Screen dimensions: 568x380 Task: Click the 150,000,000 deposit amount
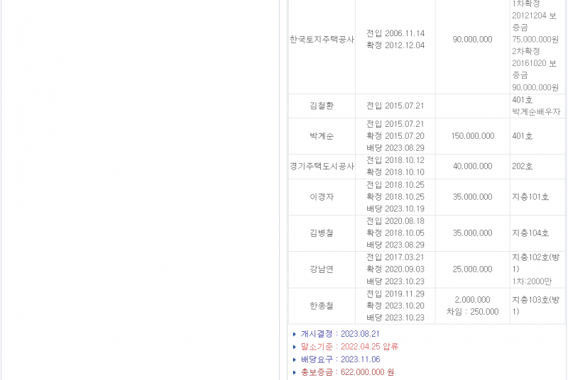coord(472,136)
